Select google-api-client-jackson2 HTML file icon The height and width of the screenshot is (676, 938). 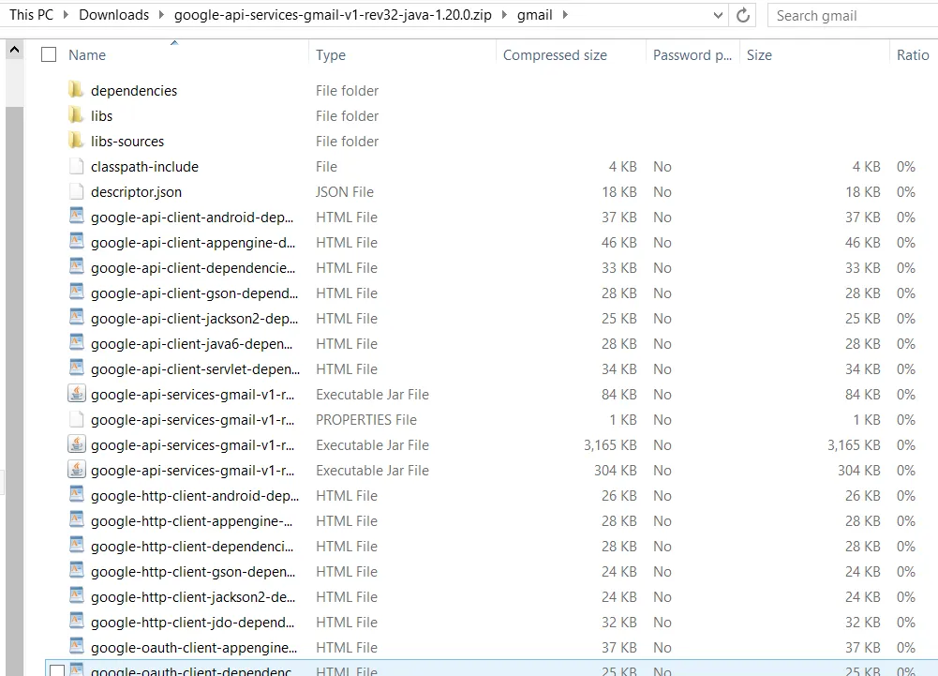[76, 318]
